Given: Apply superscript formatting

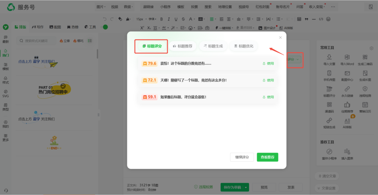Looking at the screenshot, I should [142, 28].
